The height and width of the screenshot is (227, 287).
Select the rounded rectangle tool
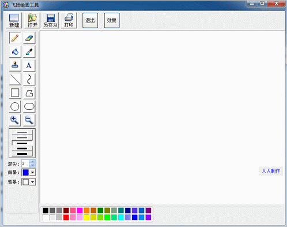tap(29, 106)
